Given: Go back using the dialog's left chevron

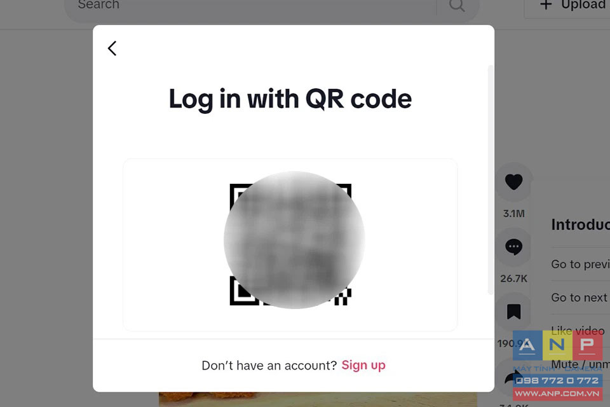Looking at the screenshot, I should (112, 49).
